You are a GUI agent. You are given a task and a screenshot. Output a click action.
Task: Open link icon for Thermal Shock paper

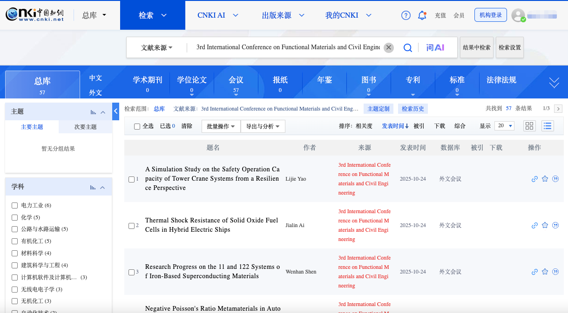(x=534, y=225)
